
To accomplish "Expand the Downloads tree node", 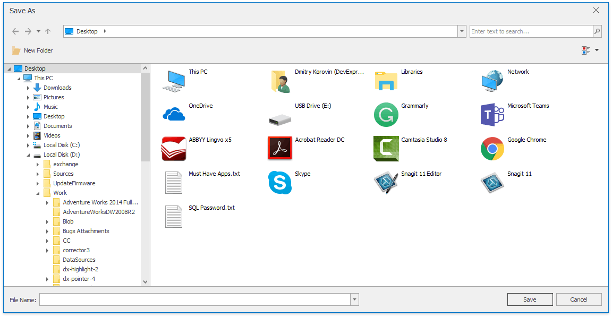I will pyautogui.click(x=28, y=88).
